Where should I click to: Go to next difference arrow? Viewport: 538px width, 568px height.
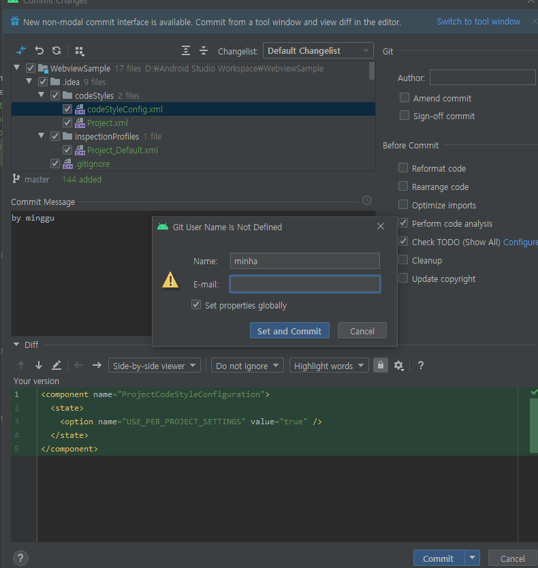pos(39,365)
